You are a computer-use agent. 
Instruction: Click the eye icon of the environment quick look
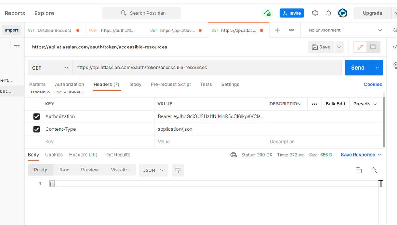(x=395, y=30)
